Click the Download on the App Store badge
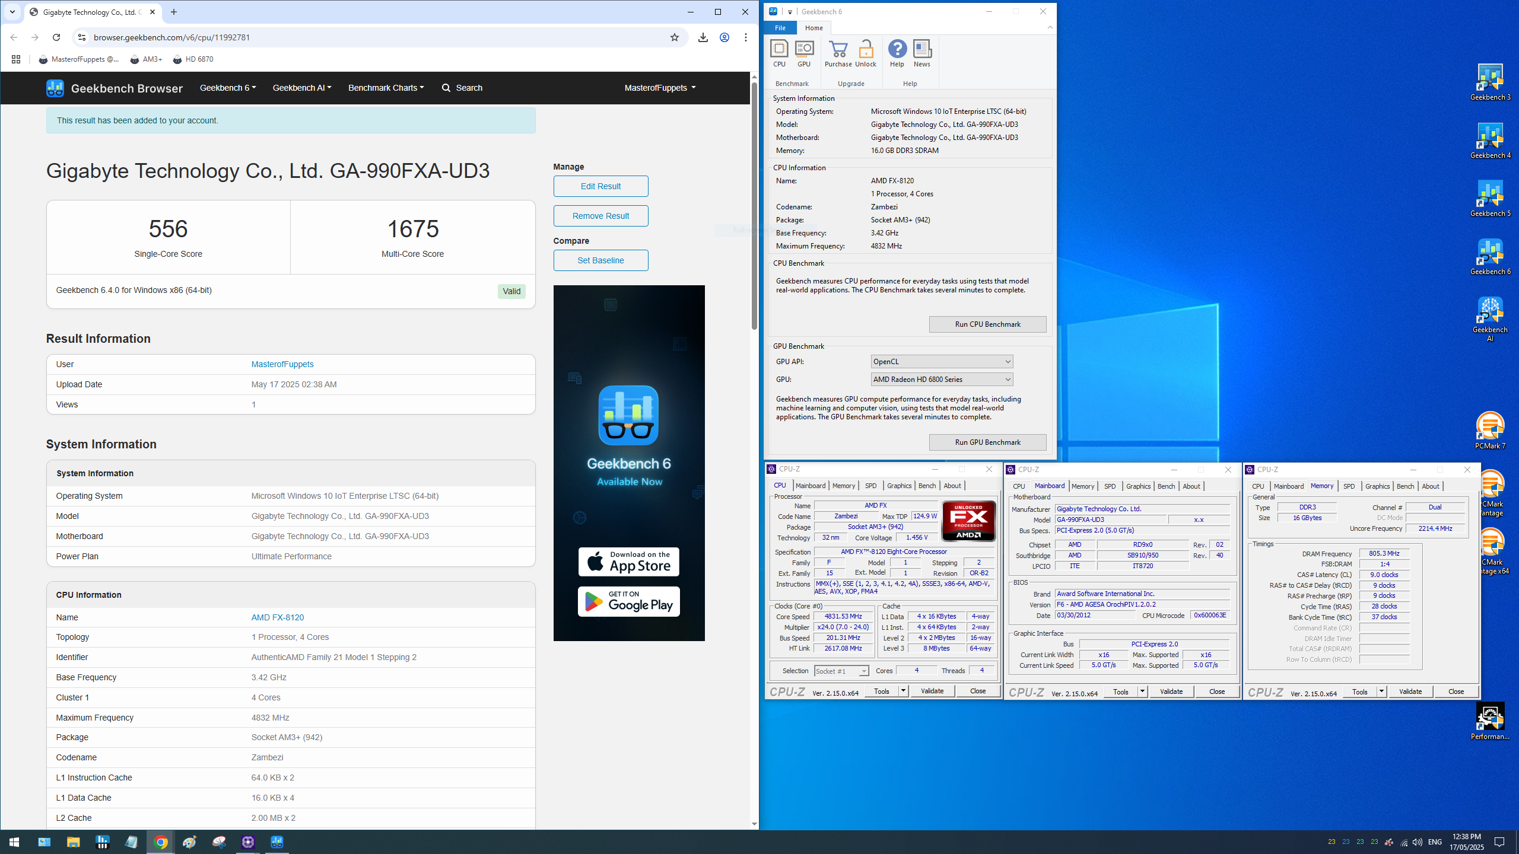The image size is (1519, 854). point(629,562)
